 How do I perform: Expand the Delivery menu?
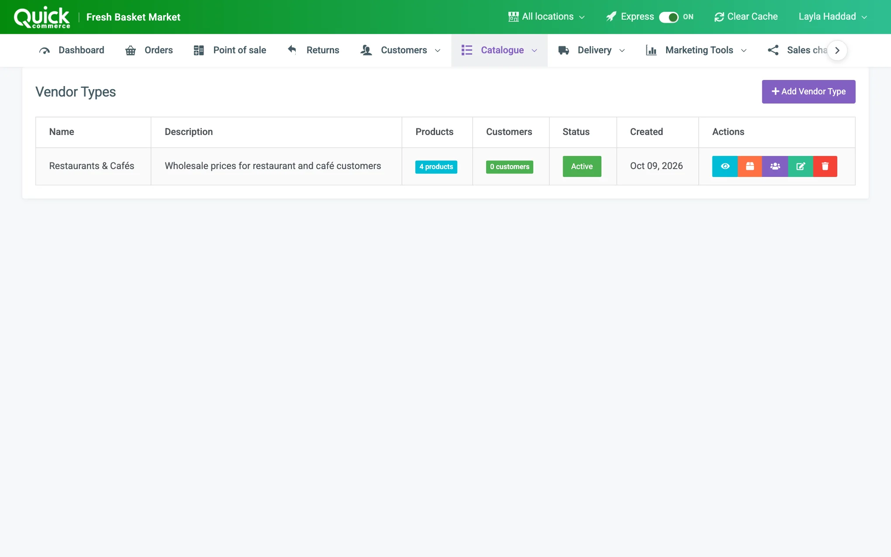tap(592, 50)
